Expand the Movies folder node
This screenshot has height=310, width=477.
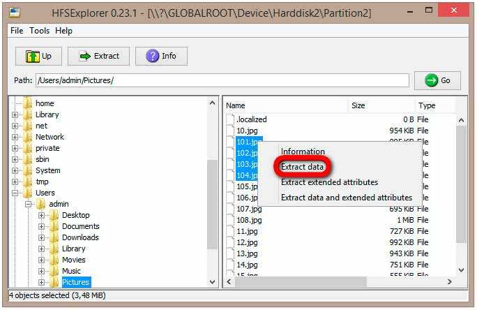[42, 260]
